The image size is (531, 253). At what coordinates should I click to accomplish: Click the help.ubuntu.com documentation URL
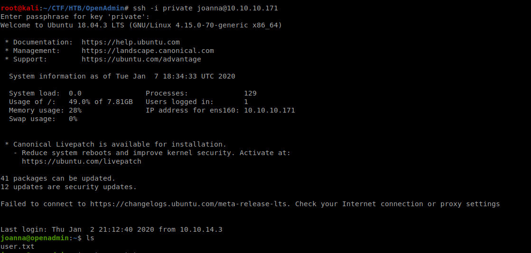click(130, 42)
